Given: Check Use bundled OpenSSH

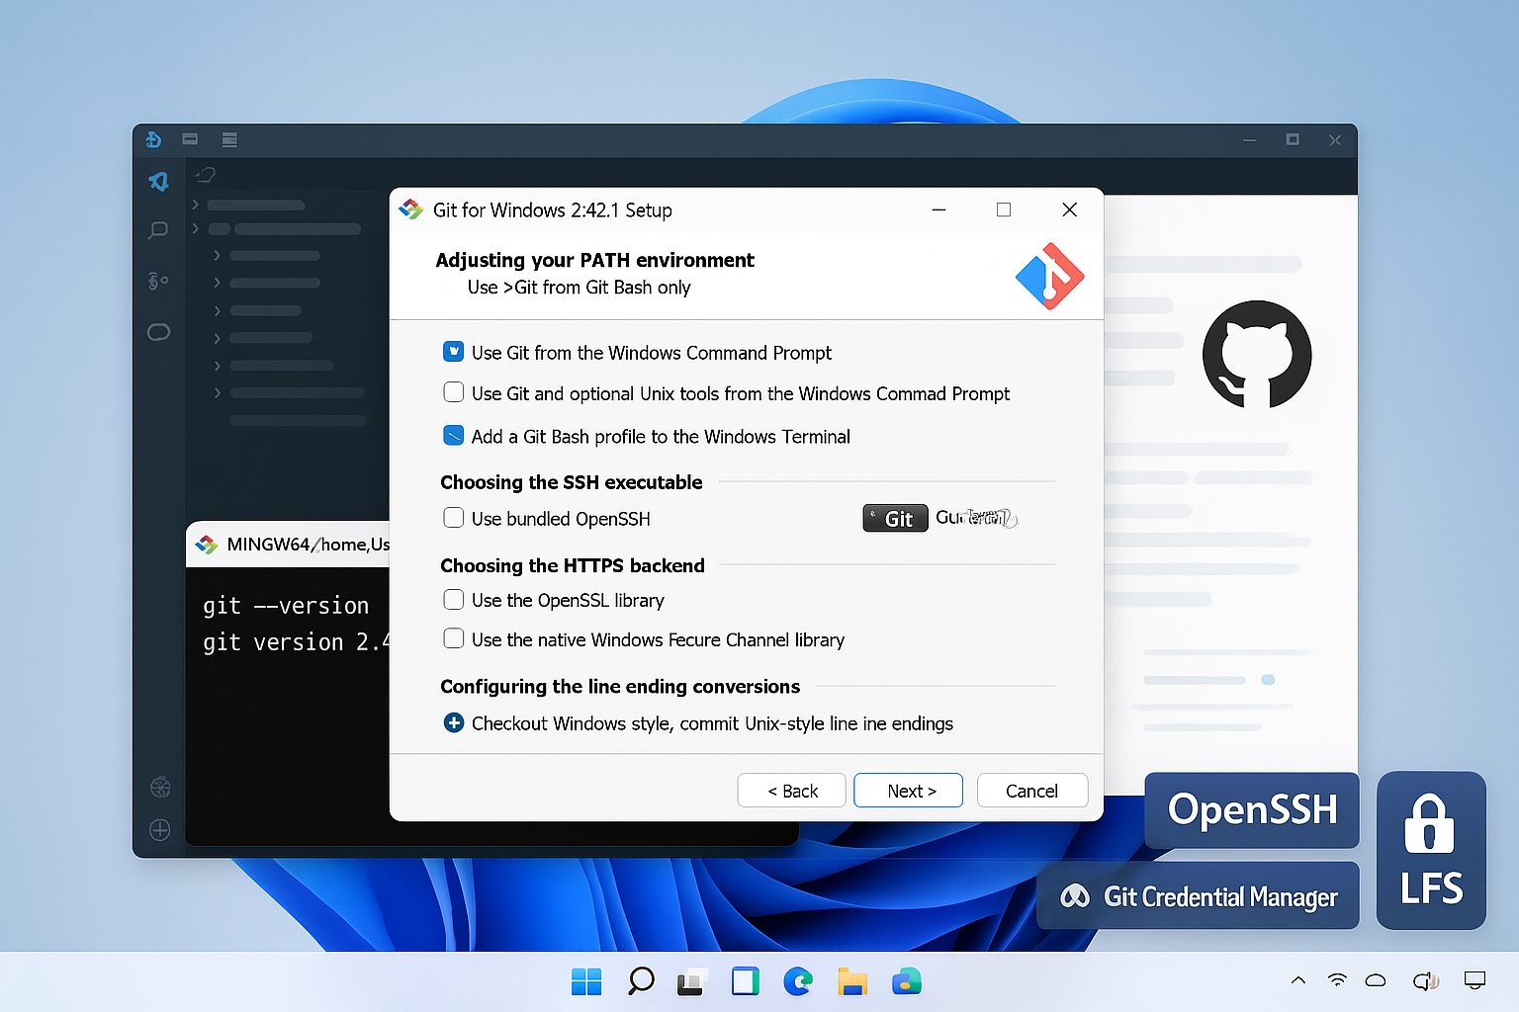Looking at the screenshot, I should tap(453, 518).
